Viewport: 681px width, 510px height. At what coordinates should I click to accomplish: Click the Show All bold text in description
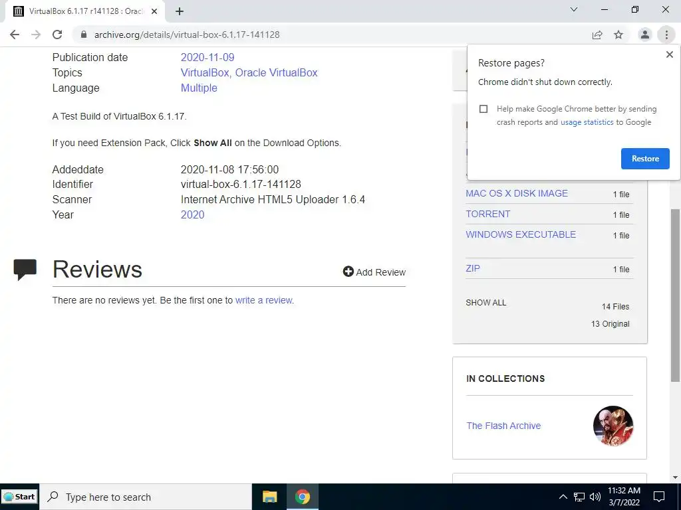pos(213,143)
